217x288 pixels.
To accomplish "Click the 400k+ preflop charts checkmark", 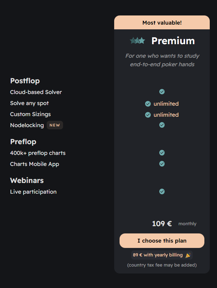I will point(162,153).
